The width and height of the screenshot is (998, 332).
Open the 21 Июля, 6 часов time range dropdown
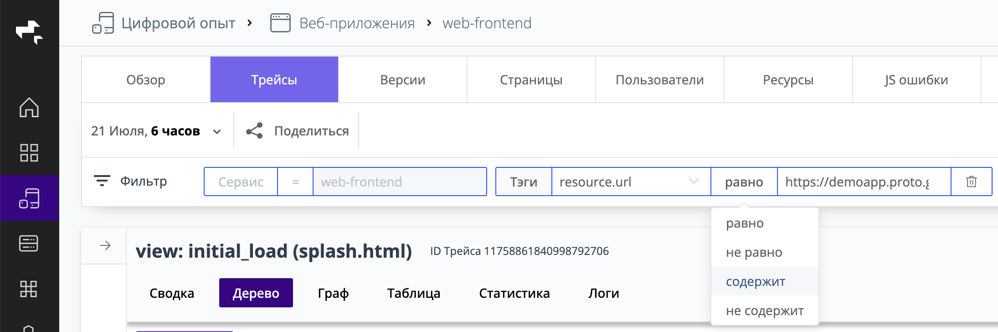156,131
